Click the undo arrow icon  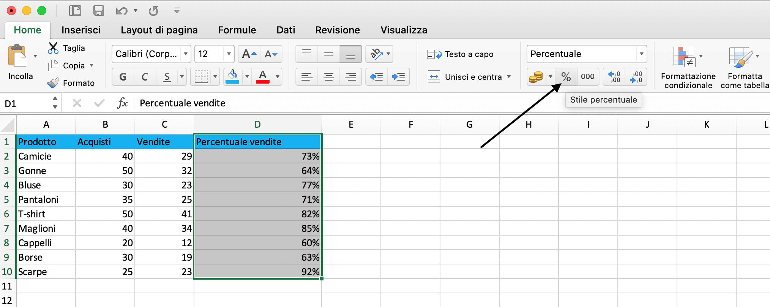point(121,11)
